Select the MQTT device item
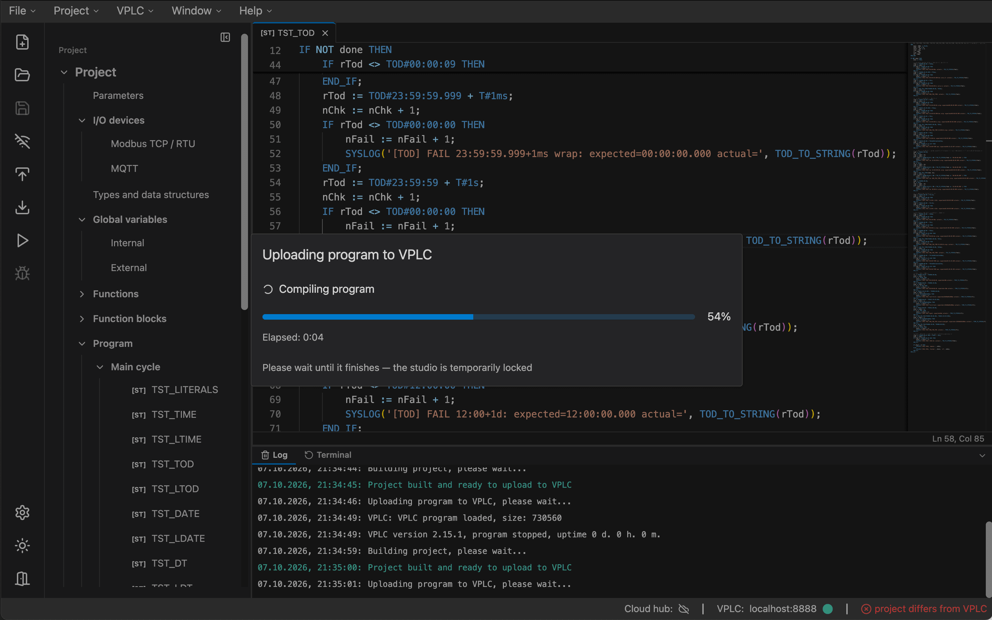The image size is (992, 620). 124,168
